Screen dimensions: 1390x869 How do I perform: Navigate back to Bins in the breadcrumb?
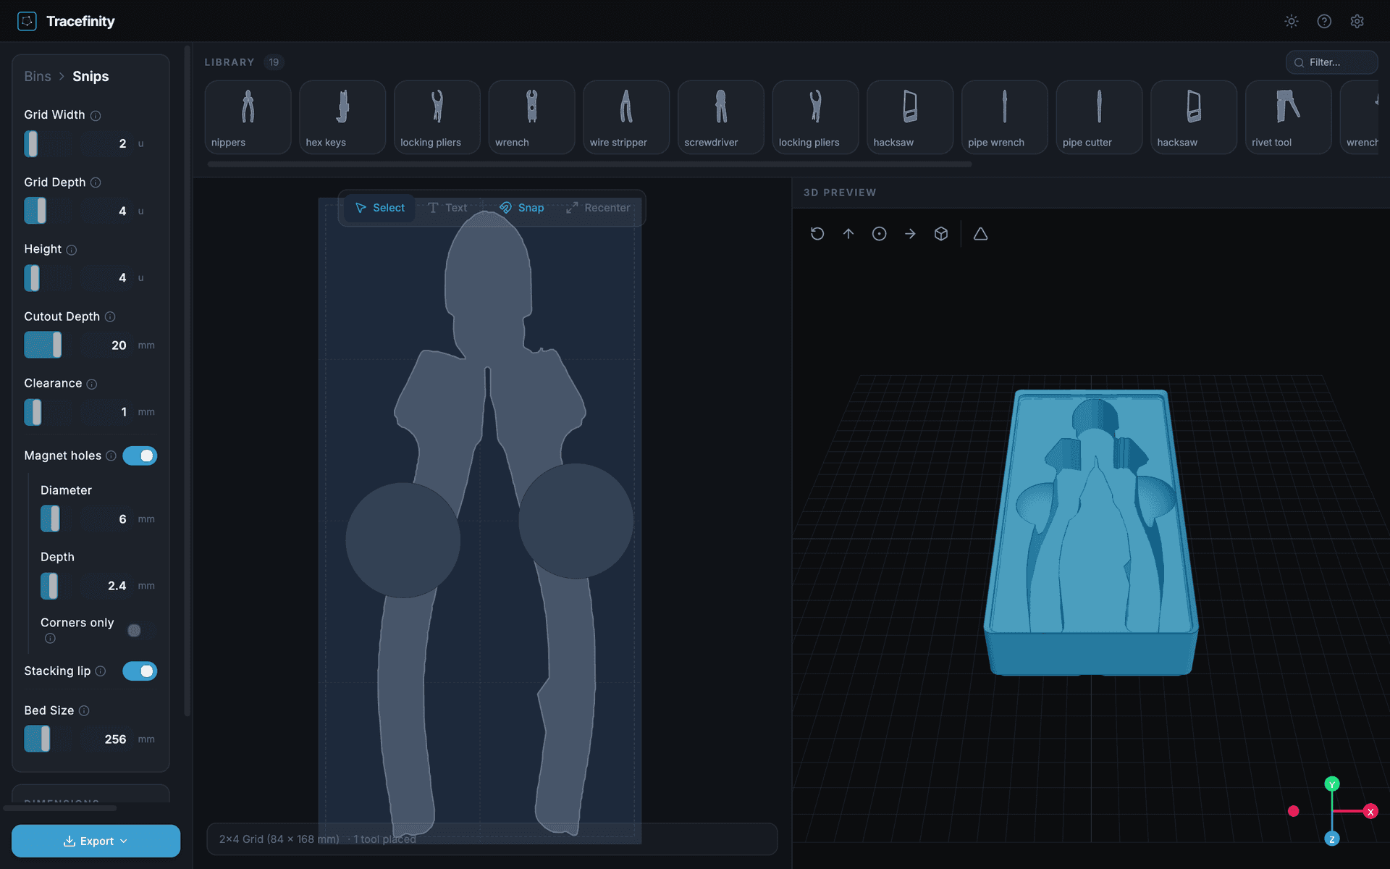[x=37, y=76]
